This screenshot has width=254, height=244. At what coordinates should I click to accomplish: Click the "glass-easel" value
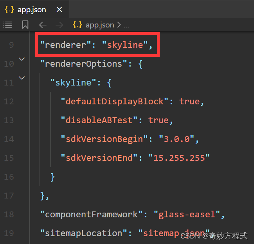[x=187, y=214]
